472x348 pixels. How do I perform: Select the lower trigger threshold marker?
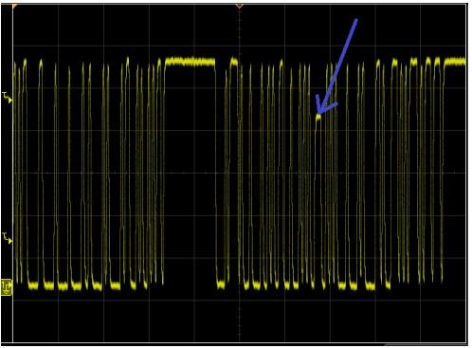(x=7, y=238)
